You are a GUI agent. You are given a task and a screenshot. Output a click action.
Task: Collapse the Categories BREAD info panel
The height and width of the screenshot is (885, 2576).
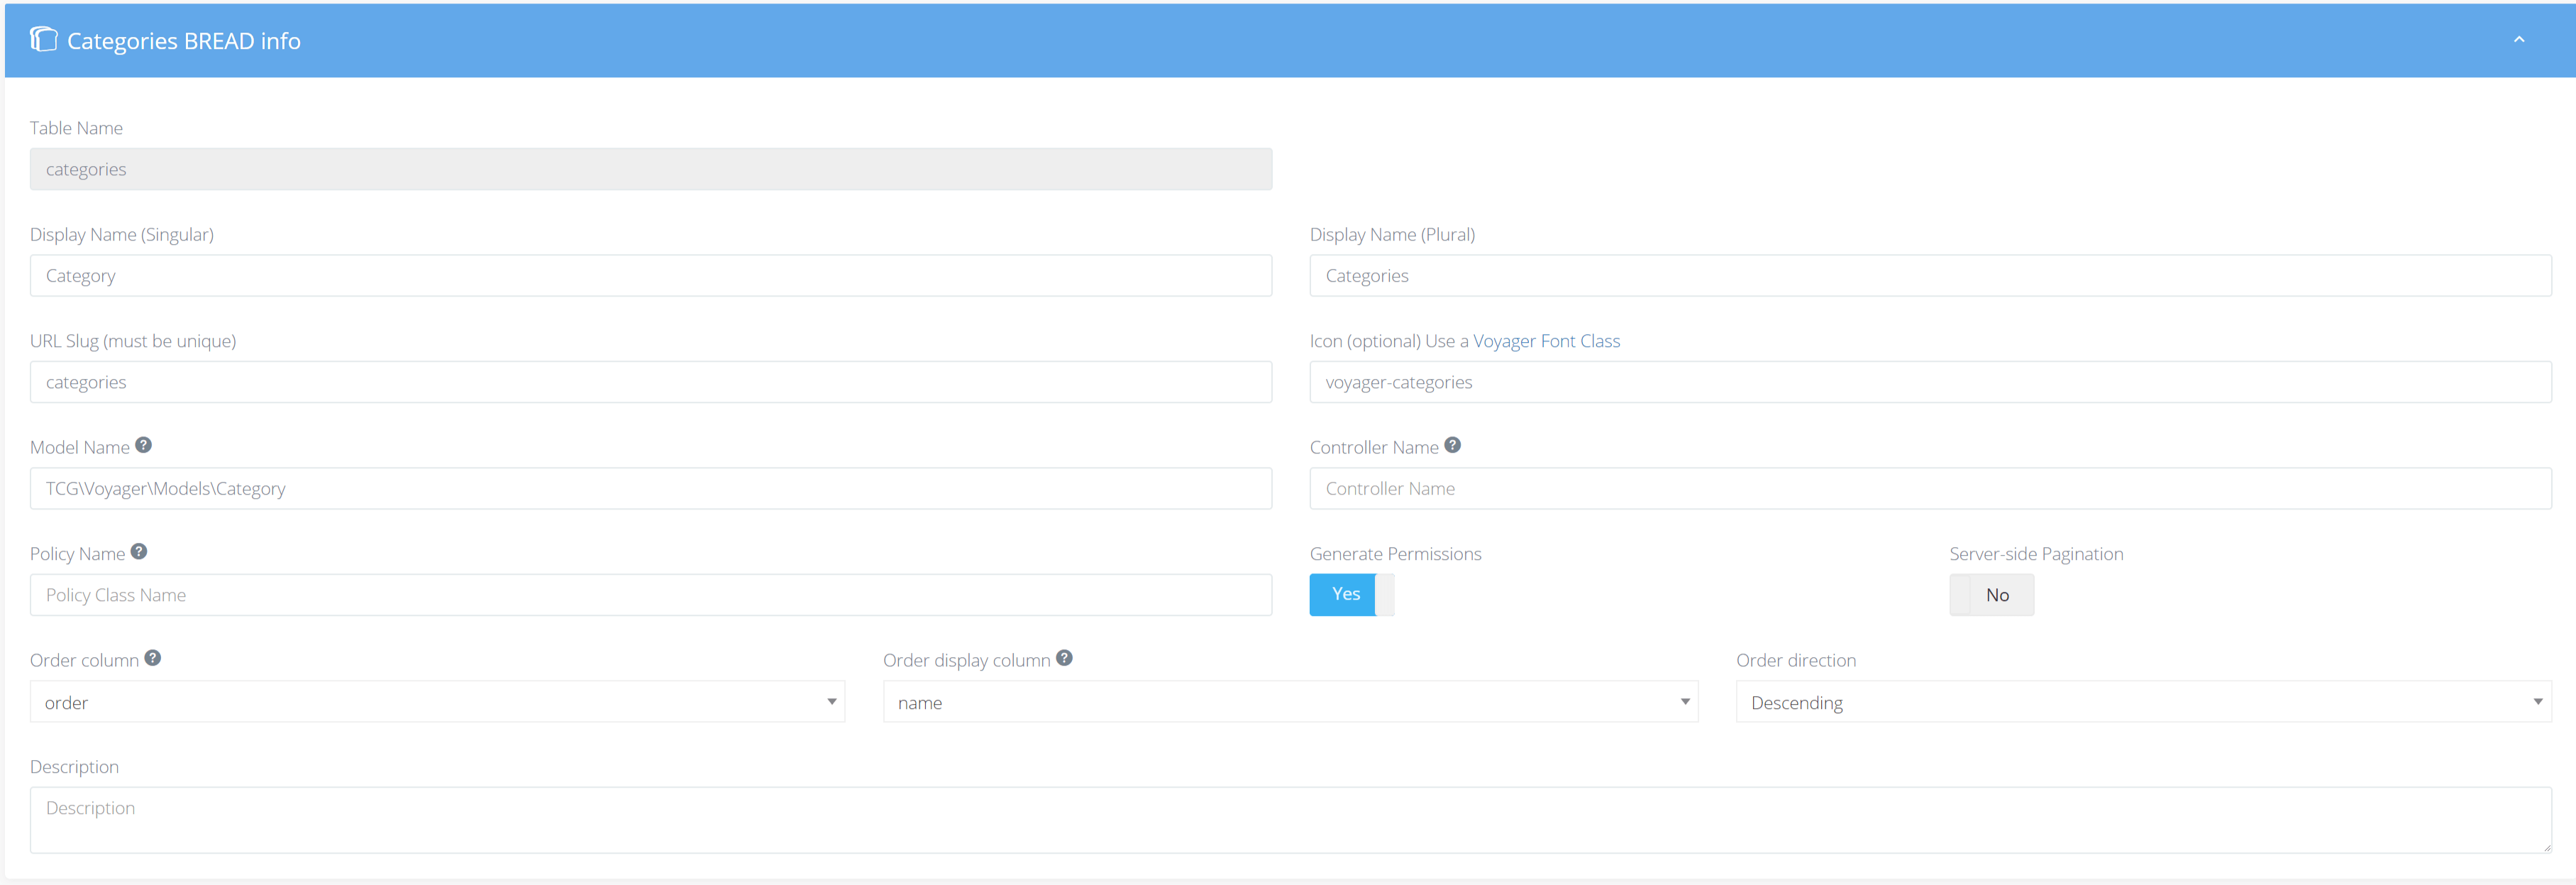[x=2518, y=40]
